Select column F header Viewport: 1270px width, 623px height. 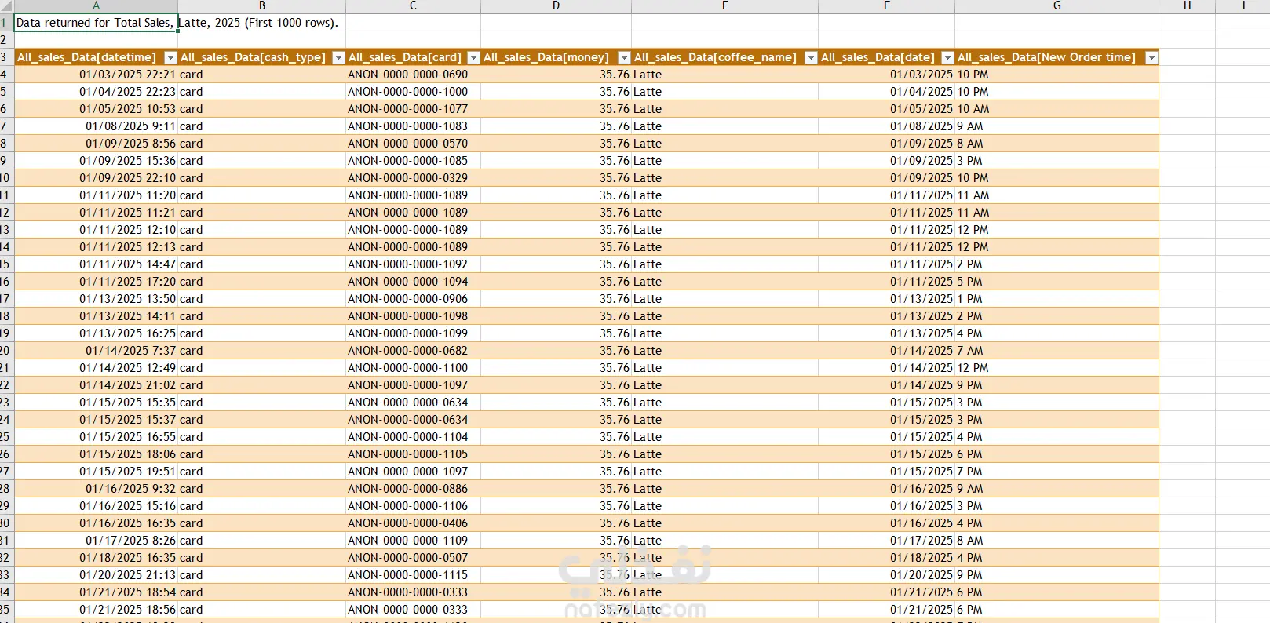(887, 5)
